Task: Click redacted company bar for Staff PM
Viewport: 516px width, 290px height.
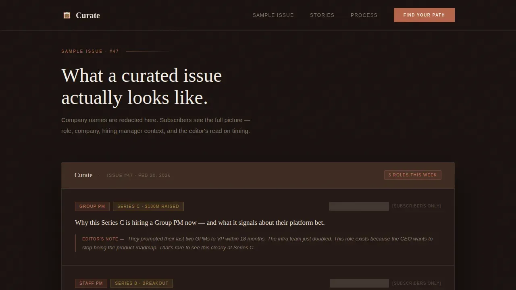Action: pyautogui.click(x=359, y=283)
